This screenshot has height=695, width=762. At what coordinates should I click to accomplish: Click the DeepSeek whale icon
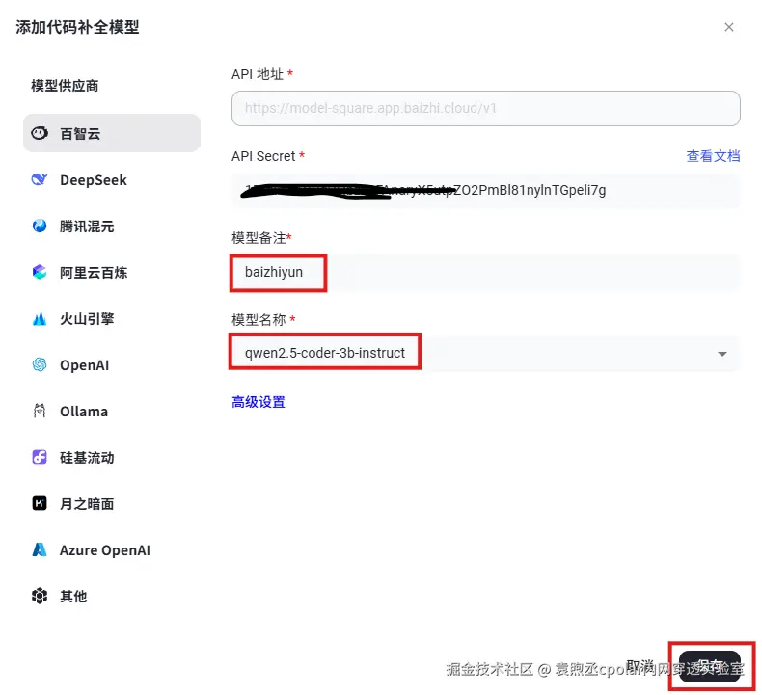(40, 179)
